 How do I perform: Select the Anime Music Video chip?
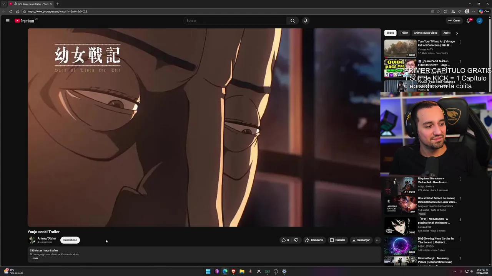click(426, 33)
